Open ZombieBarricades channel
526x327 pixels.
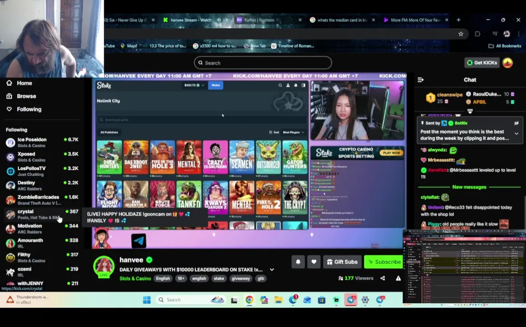pos(42,200)
